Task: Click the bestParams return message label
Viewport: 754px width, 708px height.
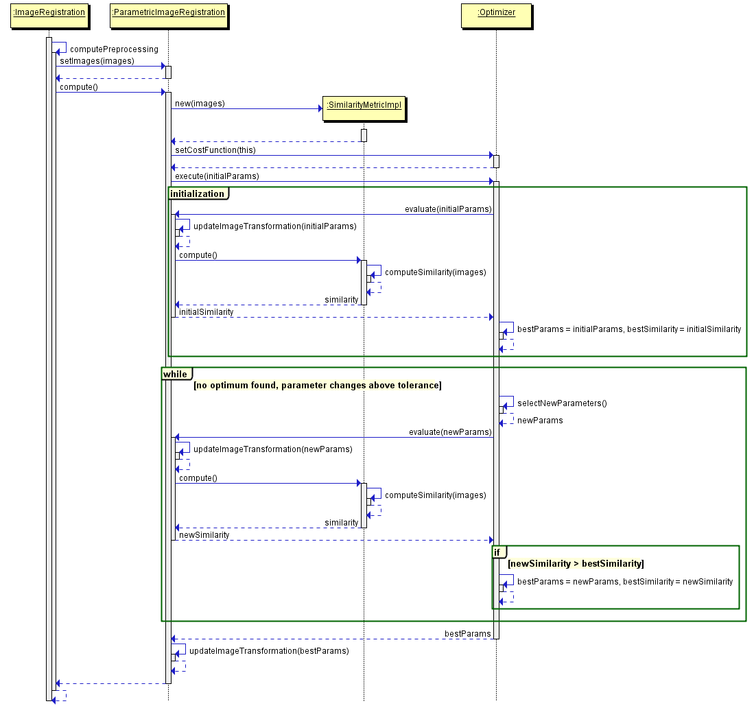Action: (467, 634)
